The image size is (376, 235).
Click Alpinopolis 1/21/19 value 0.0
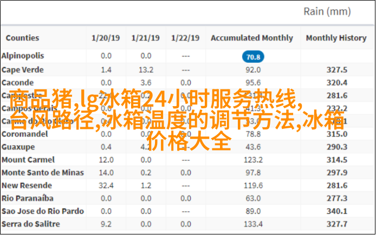click(x=146, y=56)
